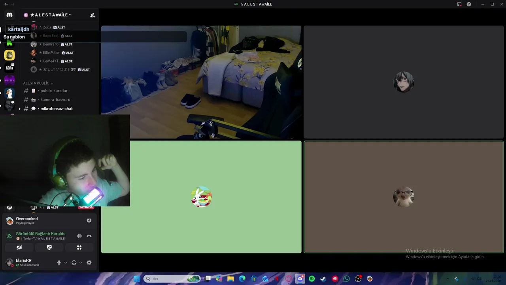This screenshot has width=506, height=285.
Task: Show hidden system tray icons chevron
Action: 447,279
